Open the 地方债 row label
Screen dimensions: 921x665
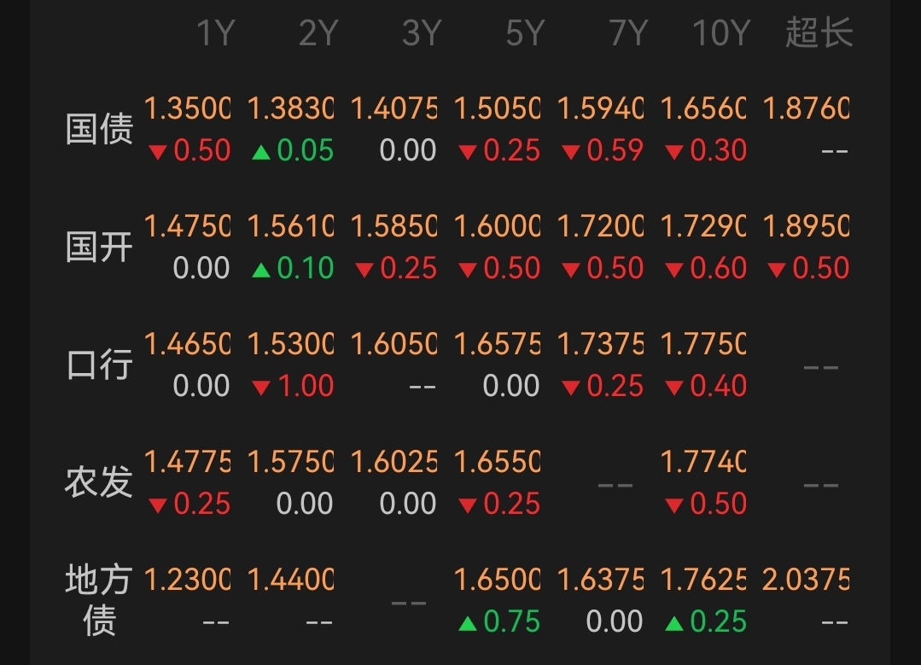[x=99, y=600]
